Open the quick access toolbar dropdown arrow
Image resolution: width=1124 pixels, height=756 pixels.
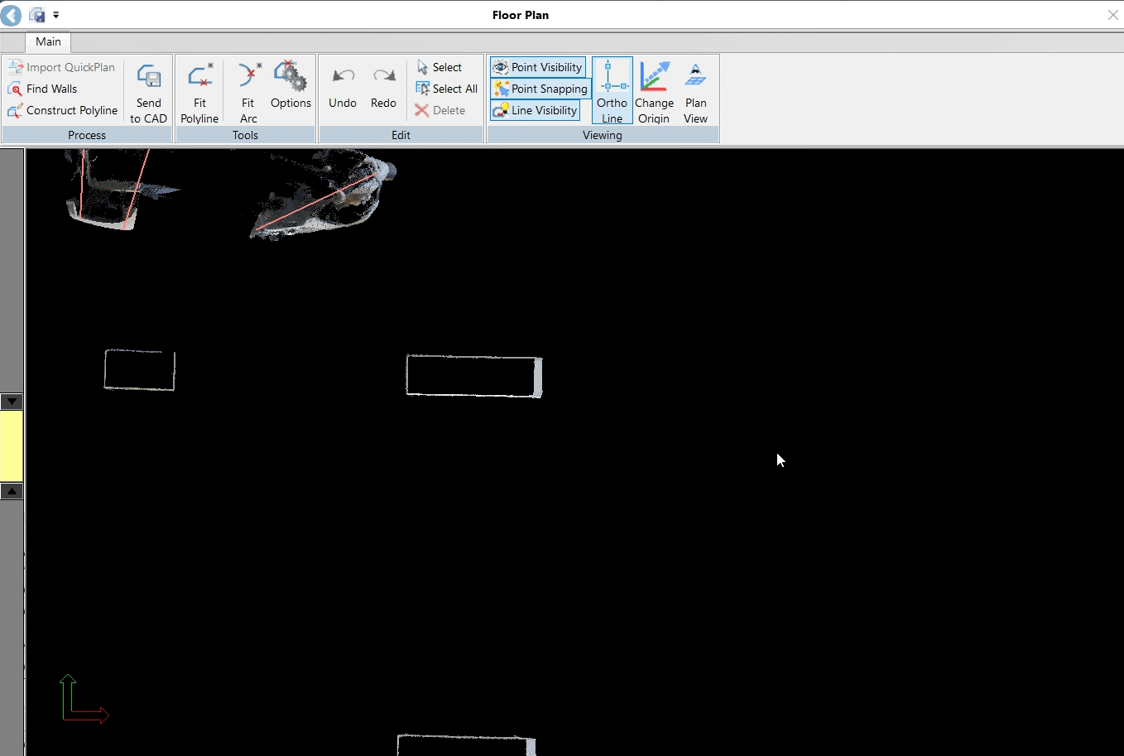56,15
